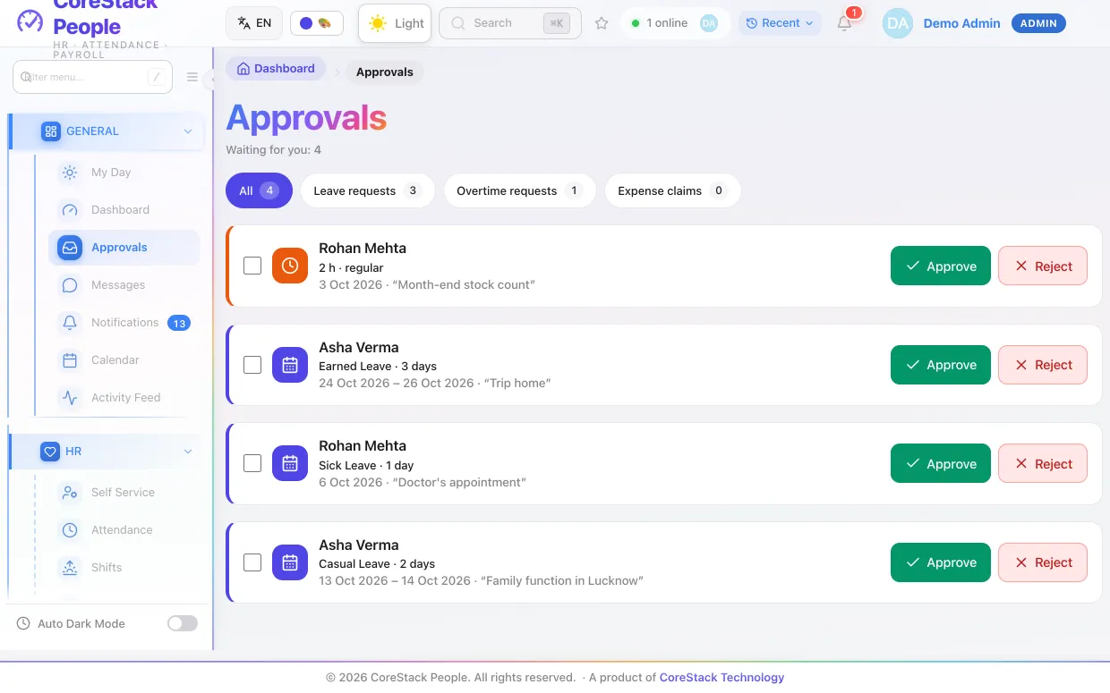Check Asha Verma's Earned Leave checkbox
Image resolution: width=1110 pixels, height=693 pixels.
click(x=252, y=365)
